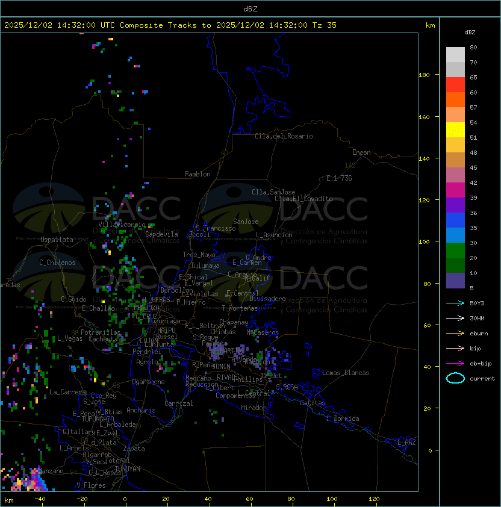Viewport: 501px width, 507px height.
Task: Click the 'Capdevila' map label
Action: point(161,234)
